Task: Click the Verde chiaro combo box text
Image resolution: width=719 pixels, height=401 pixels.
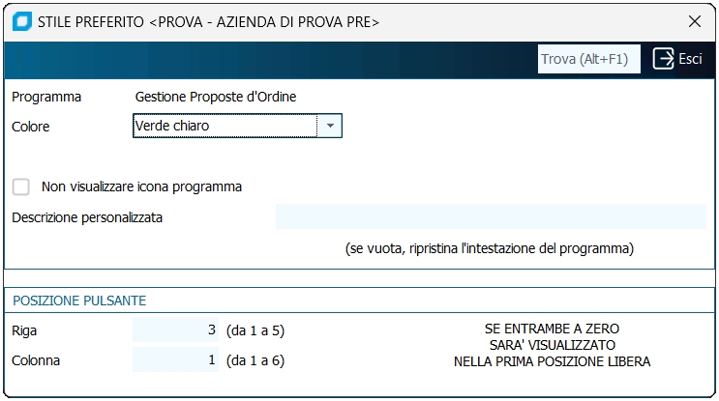Action: point(225,126)
